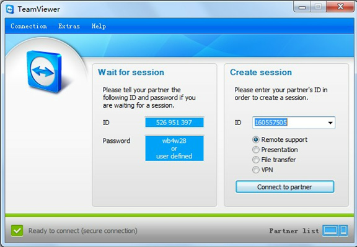Select the File transfer radio button
The image size is (357, 247).
click(x=256, y=160)
